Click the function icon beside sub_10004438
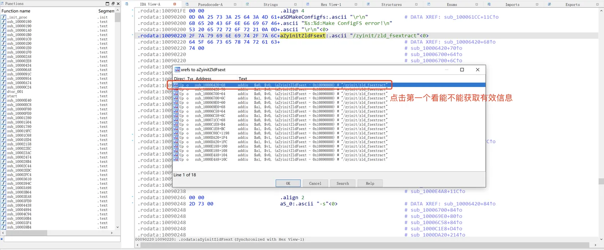Image resolution: width=604 pixels, height=250 pixels. pyautogui.click(x=4, y=205)
